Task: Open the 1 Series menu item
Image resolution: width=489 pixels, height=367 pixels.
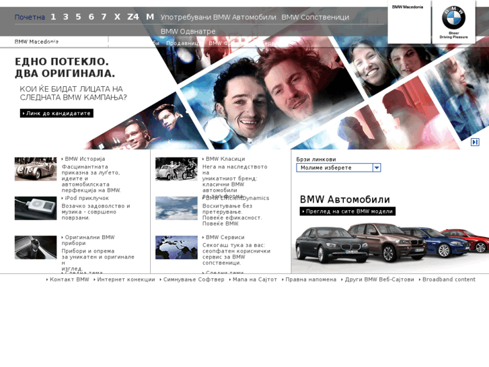Action: [x=53, y=17]
